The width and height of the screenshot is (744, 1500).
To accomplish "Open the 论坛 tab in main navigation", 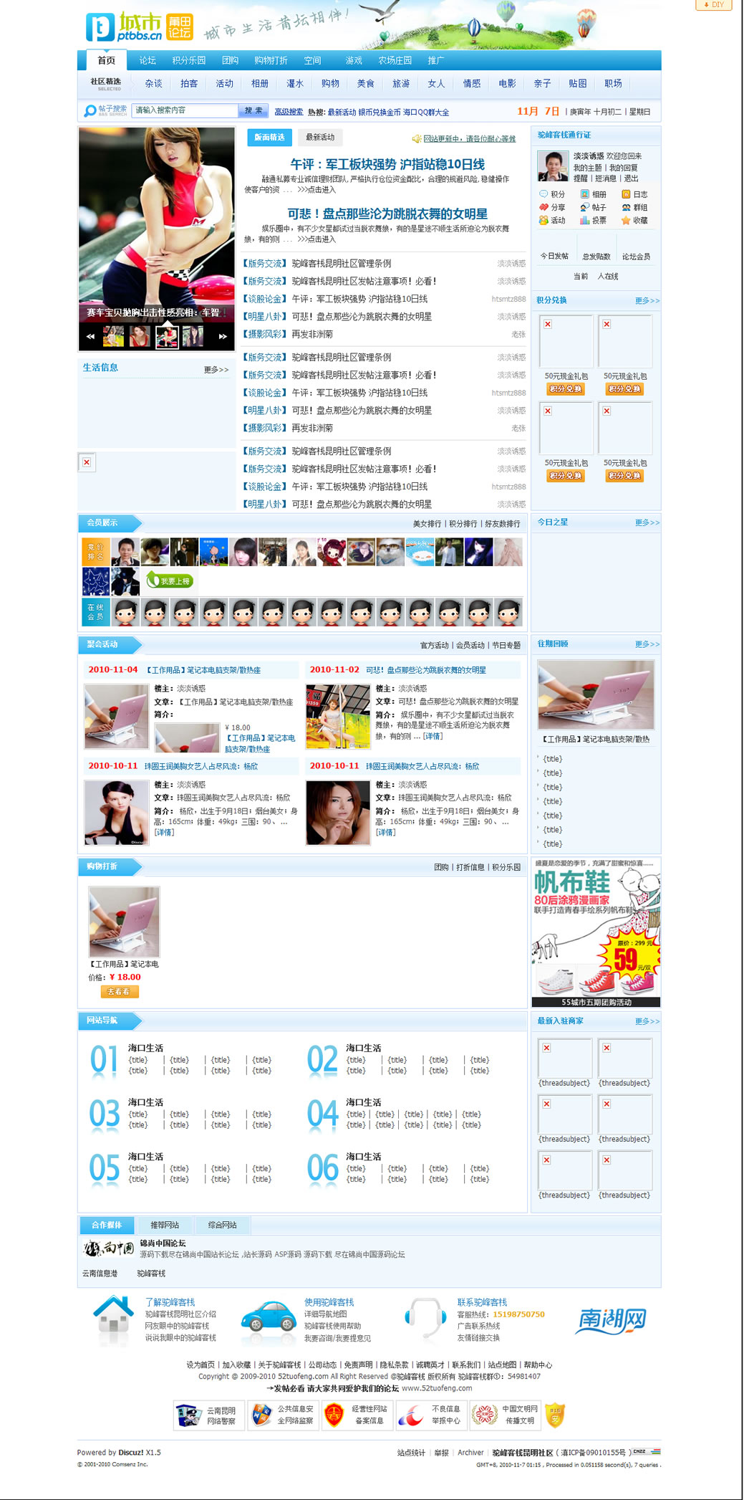I will pos(148,61).
